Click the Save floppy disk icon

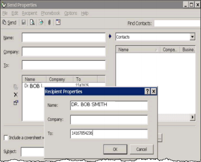(x=23, y=22)
